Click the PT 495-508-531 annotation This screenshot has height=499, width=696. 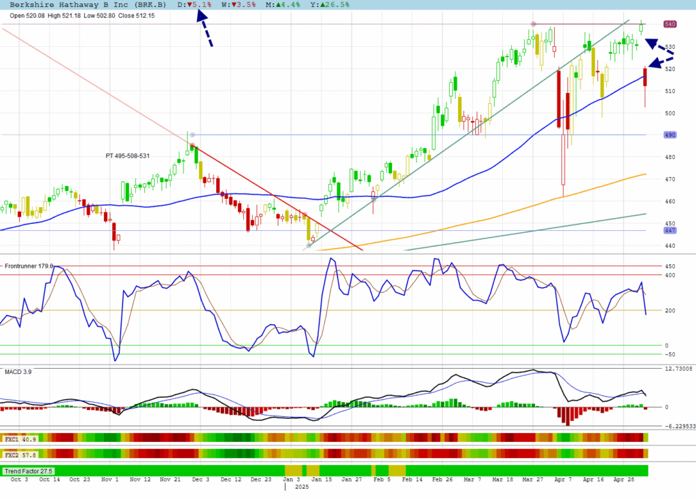127,155
